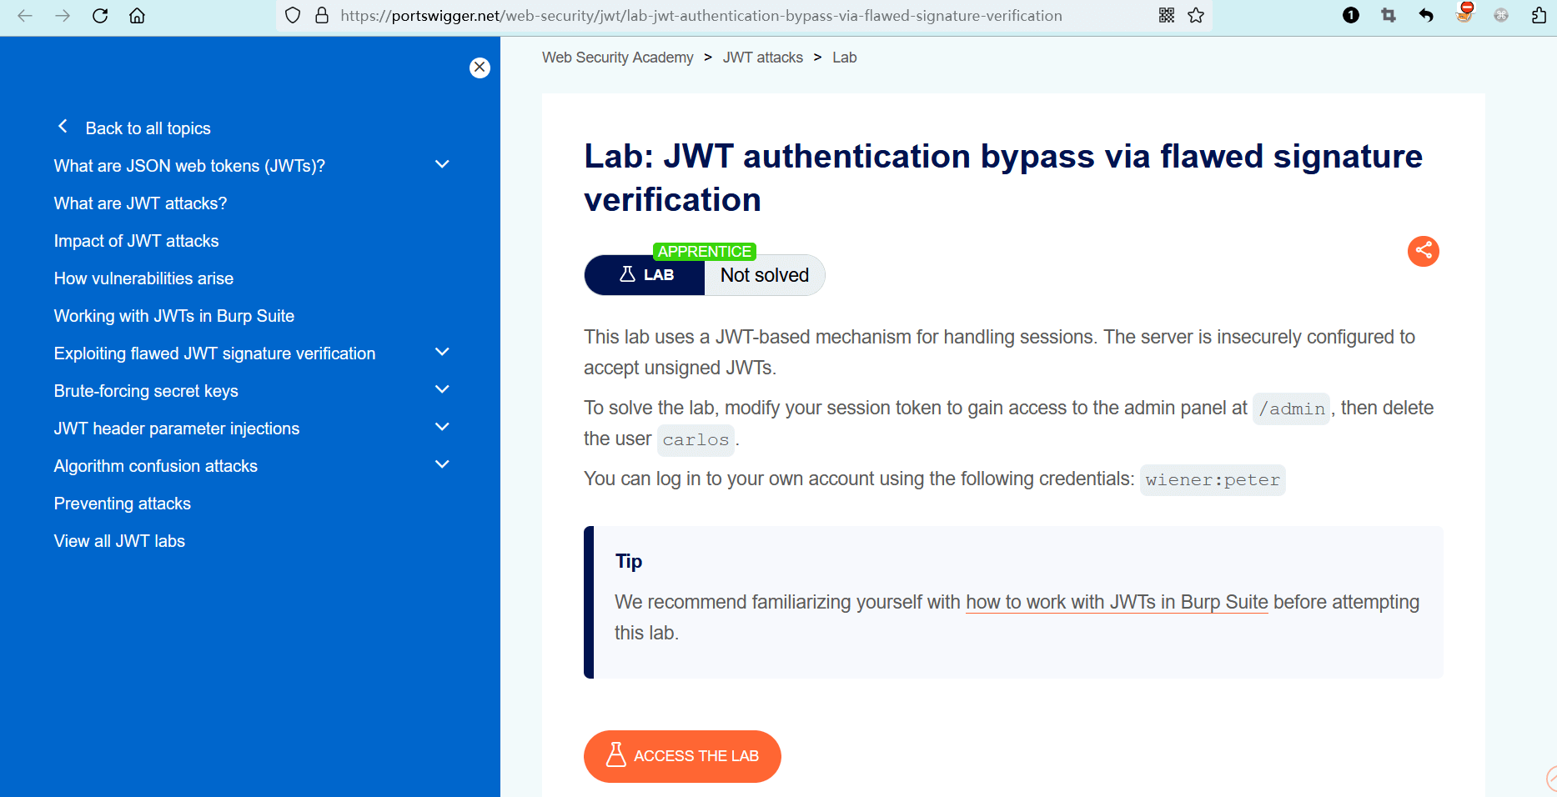Click the black circle '1' extension icon
Viewport: 1557px width, 797px height.
point(1351,15)
